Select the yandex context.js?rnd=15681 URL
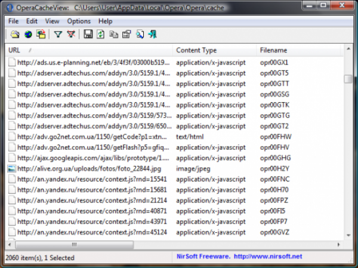358x268 pixels. point(92,190)
